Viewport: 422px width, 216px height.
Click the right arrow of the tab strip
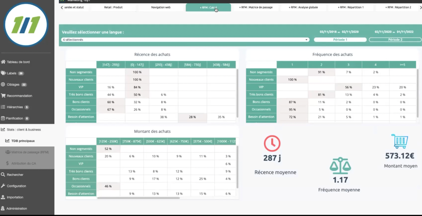point(421,8)
